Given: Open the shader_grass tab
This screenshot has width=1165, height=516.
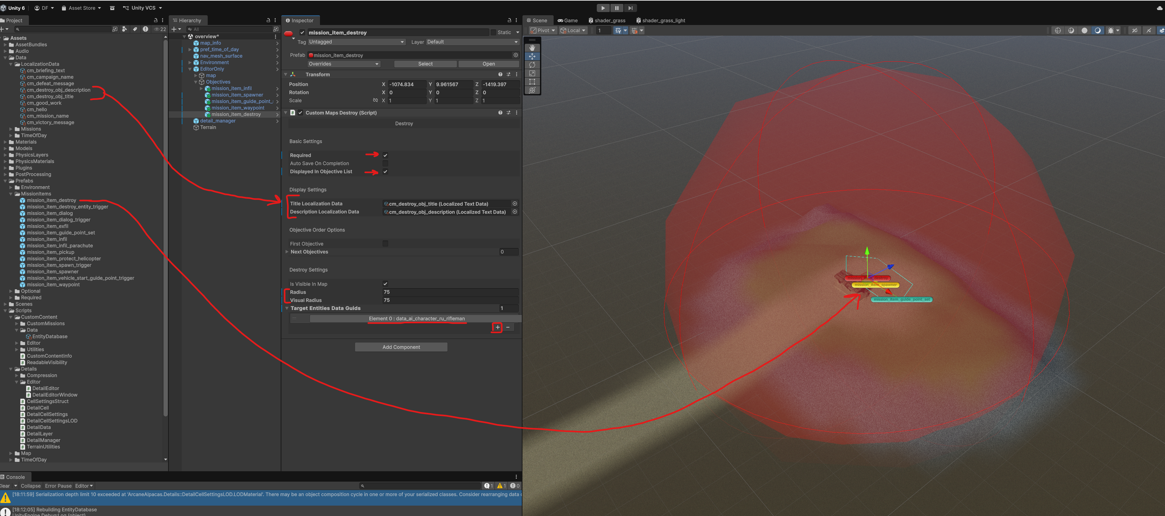Looking at the screenshot, I should 607,20.
